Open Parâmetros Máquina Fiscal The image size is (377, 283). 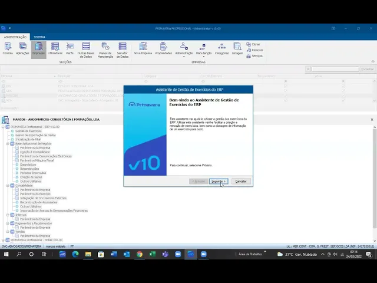point(37,160)
